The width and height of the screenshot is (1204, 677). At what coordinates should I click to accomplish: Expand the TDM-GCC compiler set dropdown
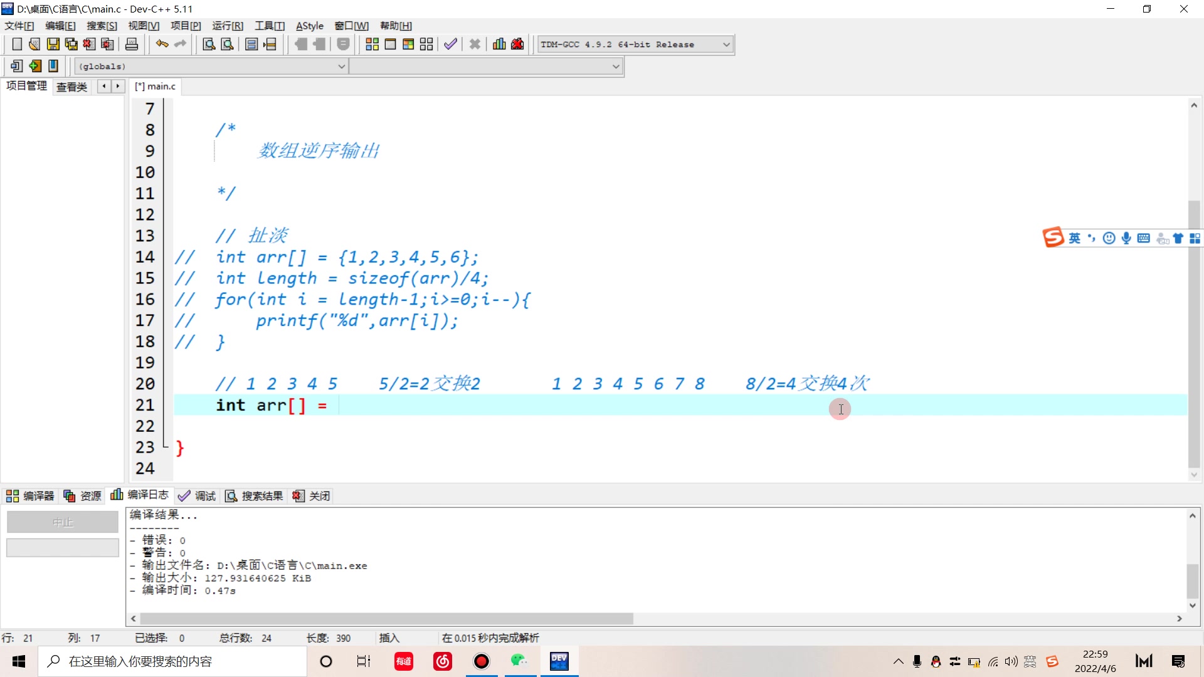(x=726, y=45)
